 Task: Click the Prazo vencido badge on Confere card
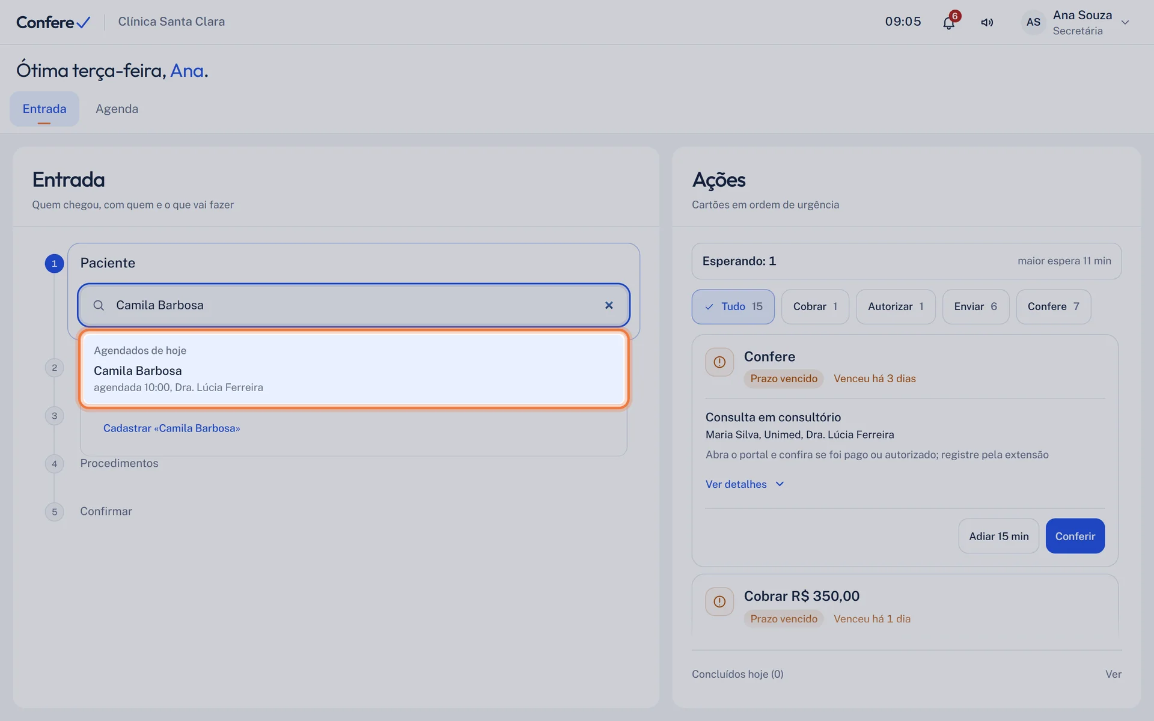[784, 379]
